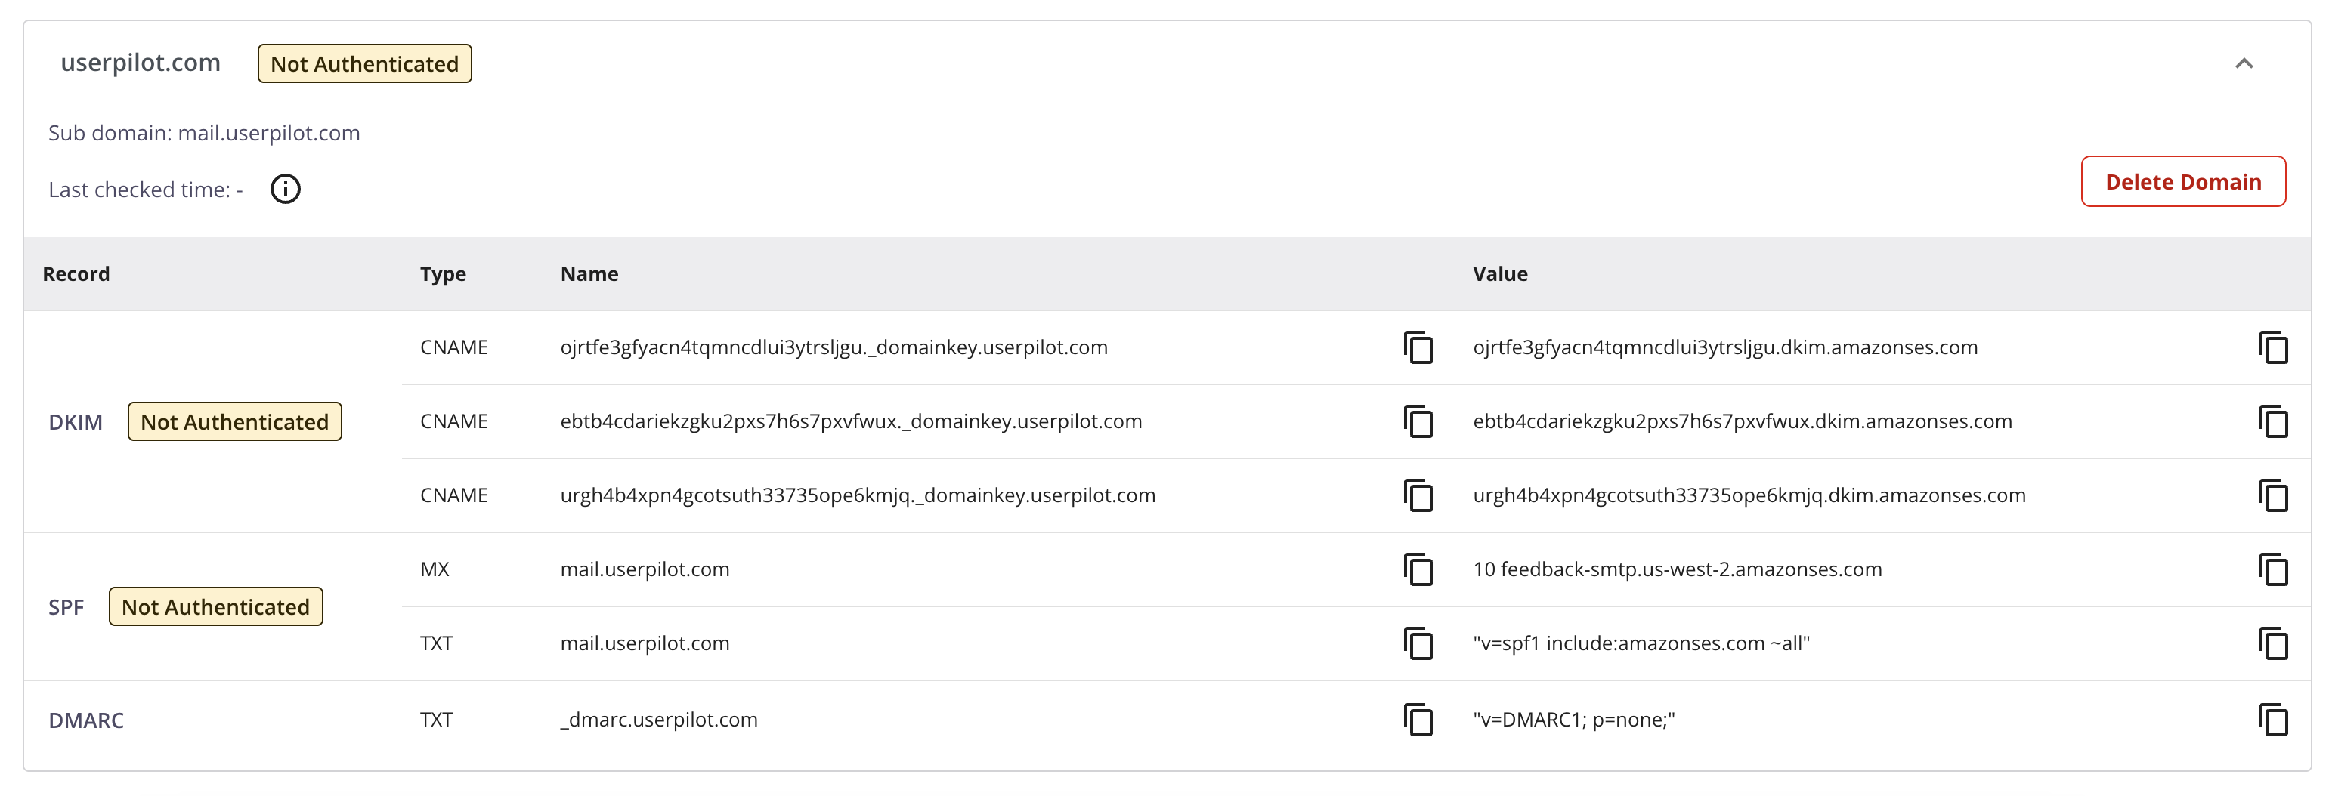Copy the ojrtfe3g dkim.amazonses.com value

2273,347
